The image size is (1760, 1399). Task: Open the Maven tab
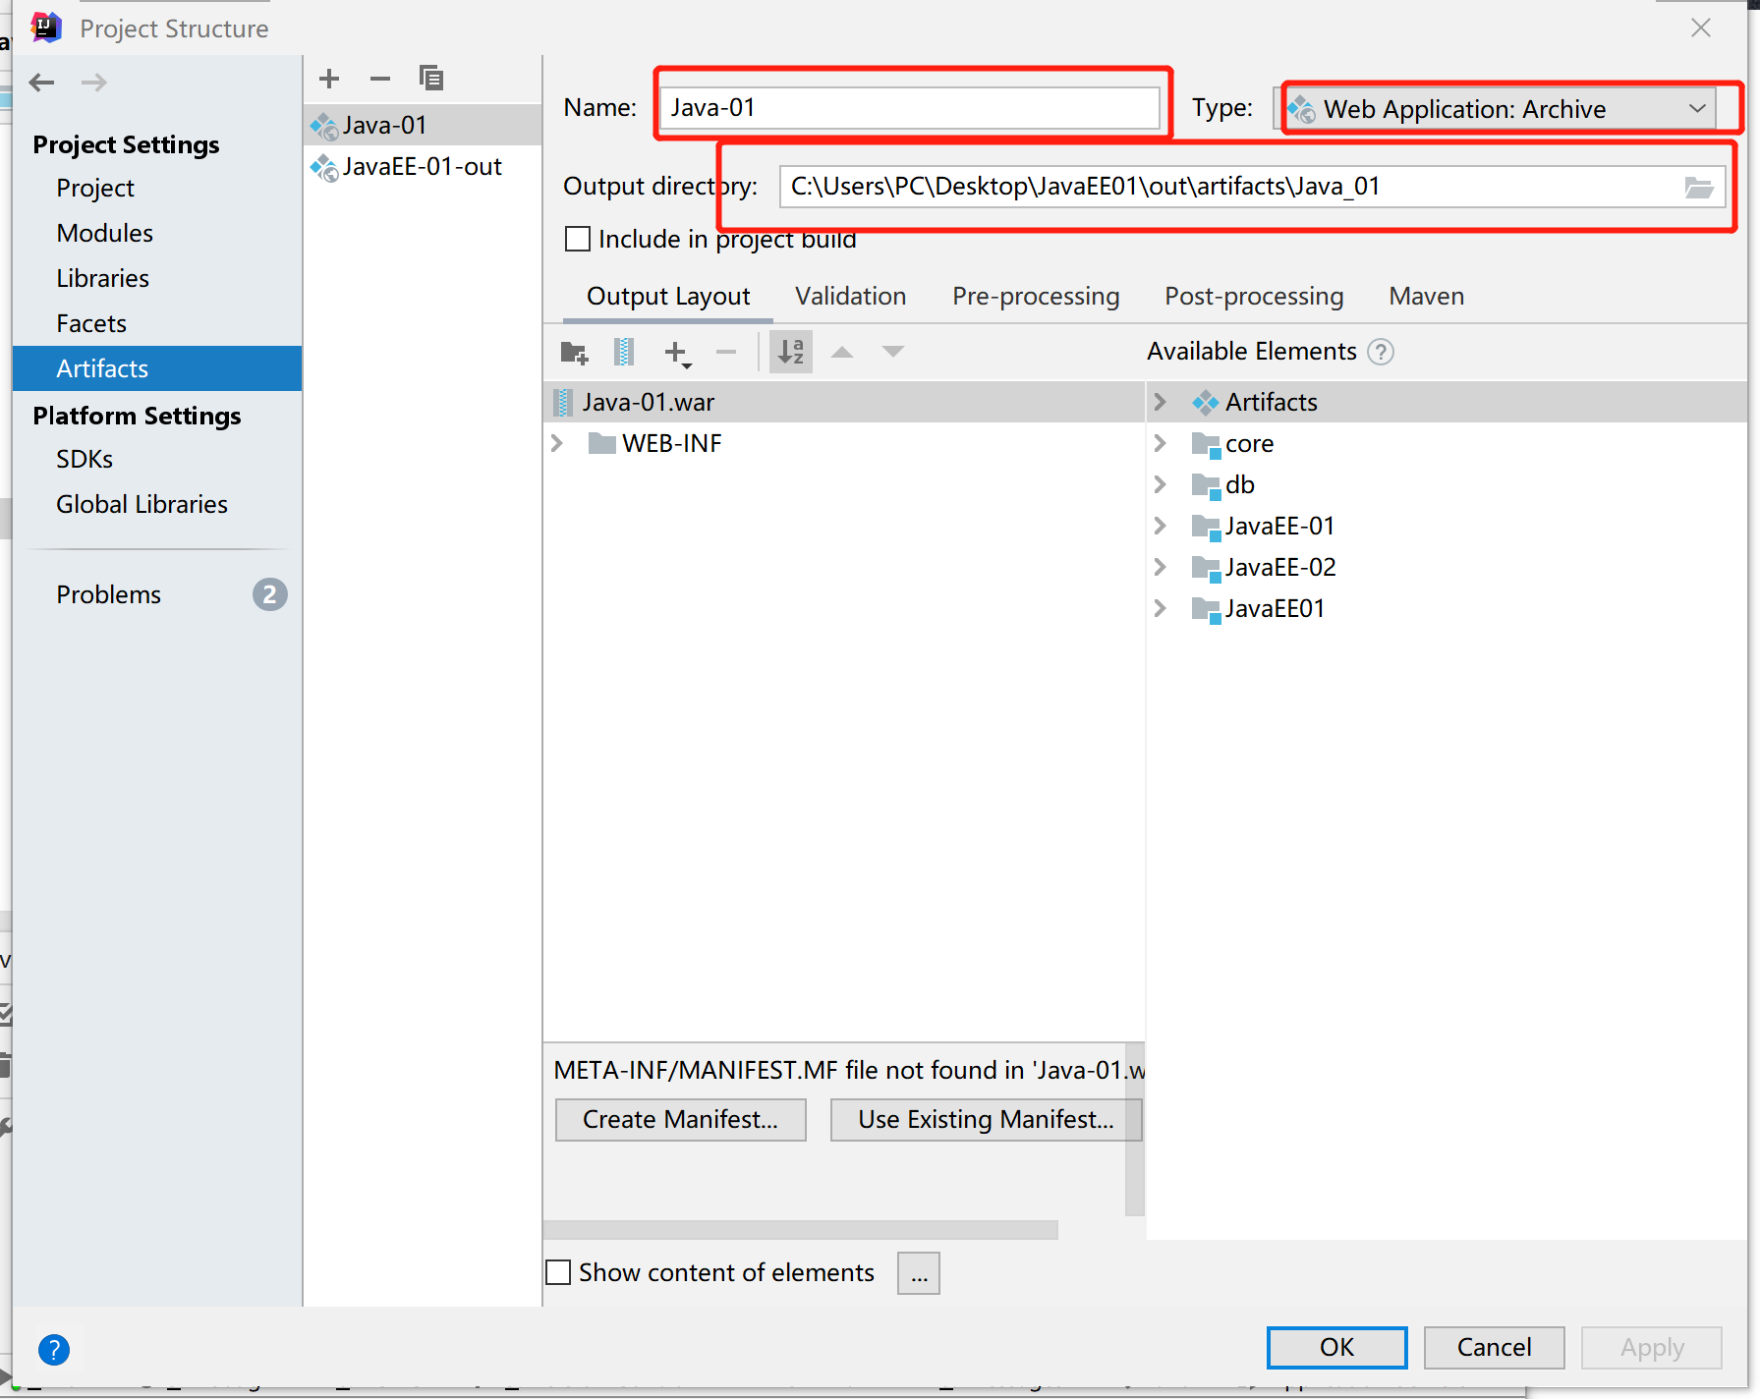pyautogui.click(x=1427, y=297)
